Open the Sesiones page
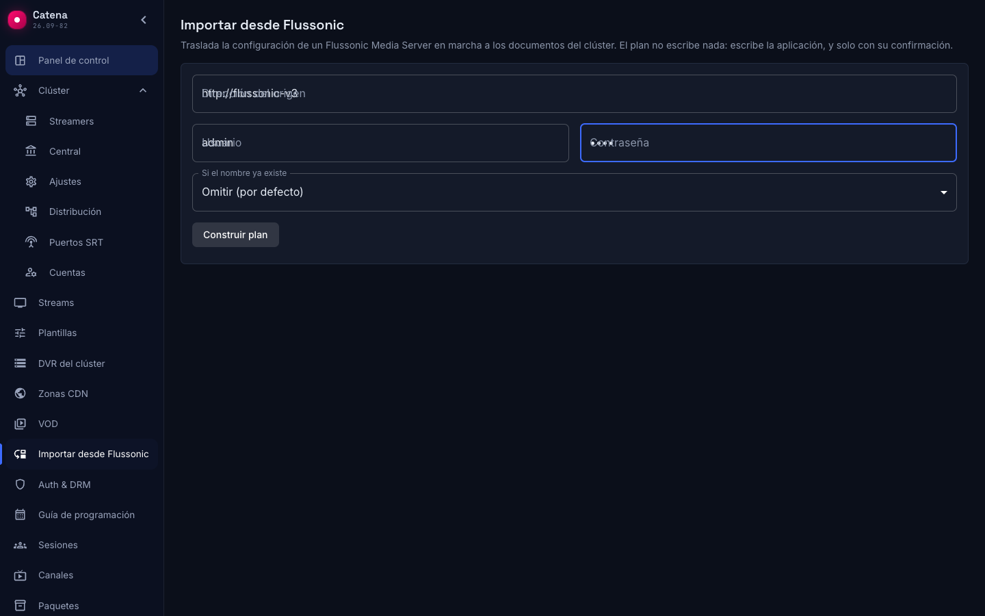The image size is (985, 616). click(81, 545)
